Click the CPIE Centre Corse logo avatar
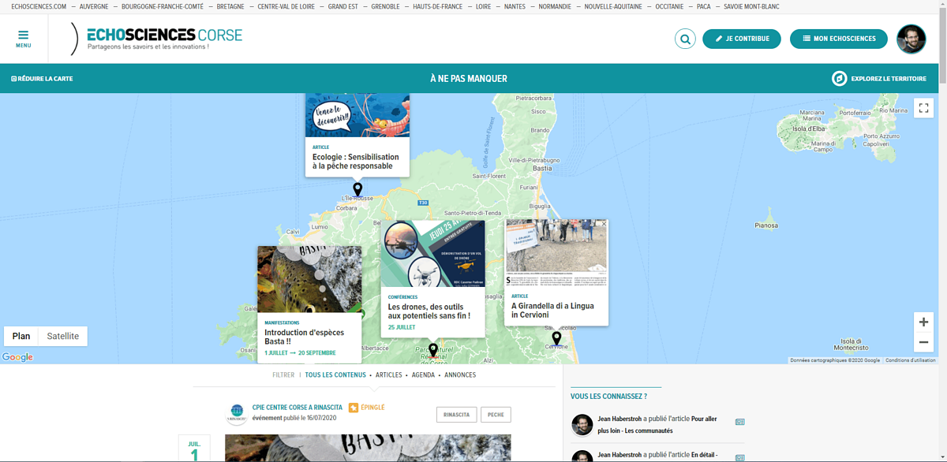947x462 pixels. coord(237,412)
